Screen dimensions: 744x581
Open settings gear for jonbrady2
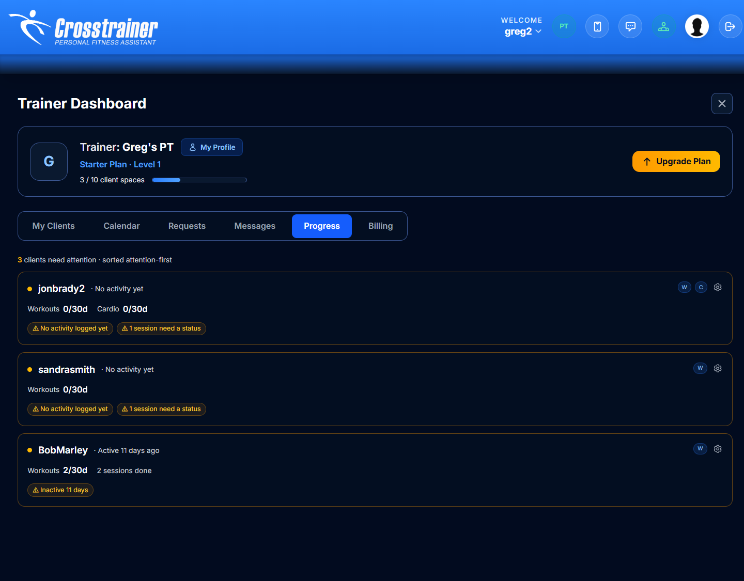pyautogui.click(x=718, y=287)
